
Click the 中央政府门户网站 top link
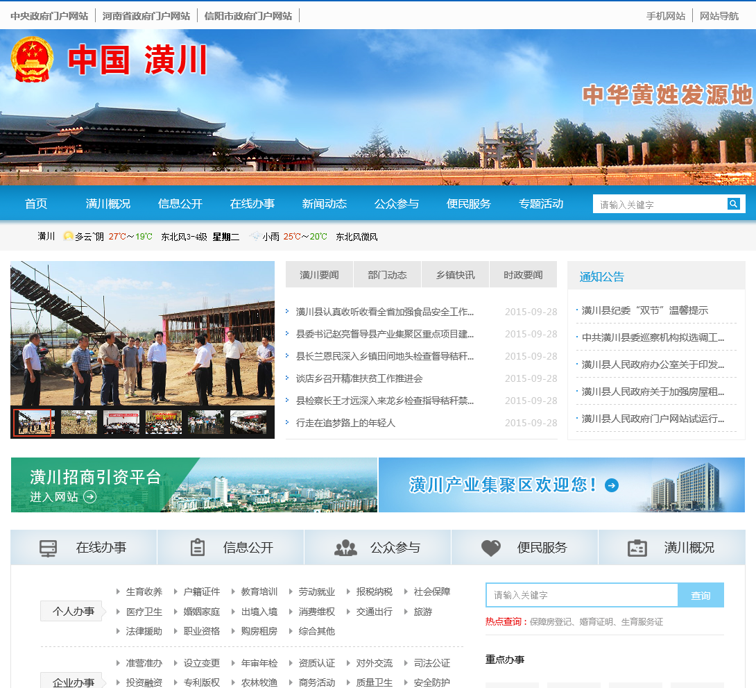[49, 16]
